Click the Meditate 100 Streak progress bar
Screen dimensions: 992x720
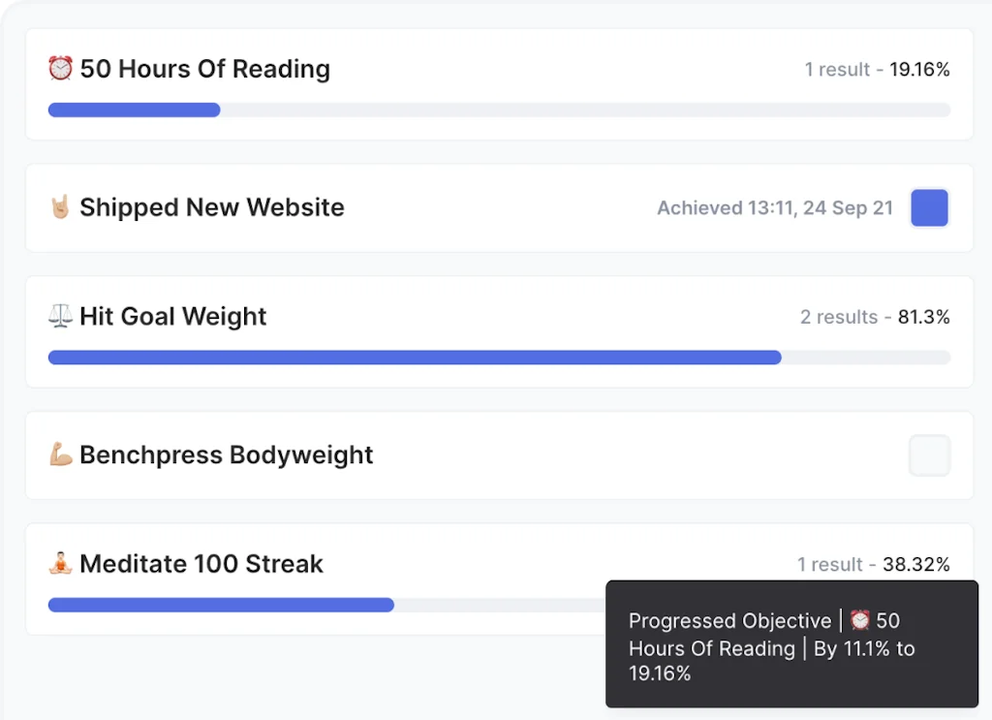[320, 605]
